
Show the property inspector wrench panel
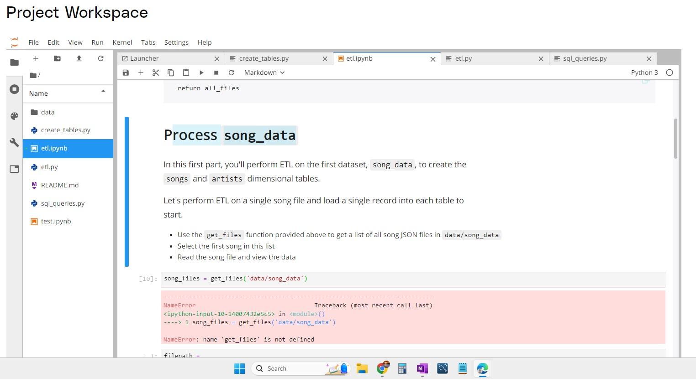pos(14,143)
